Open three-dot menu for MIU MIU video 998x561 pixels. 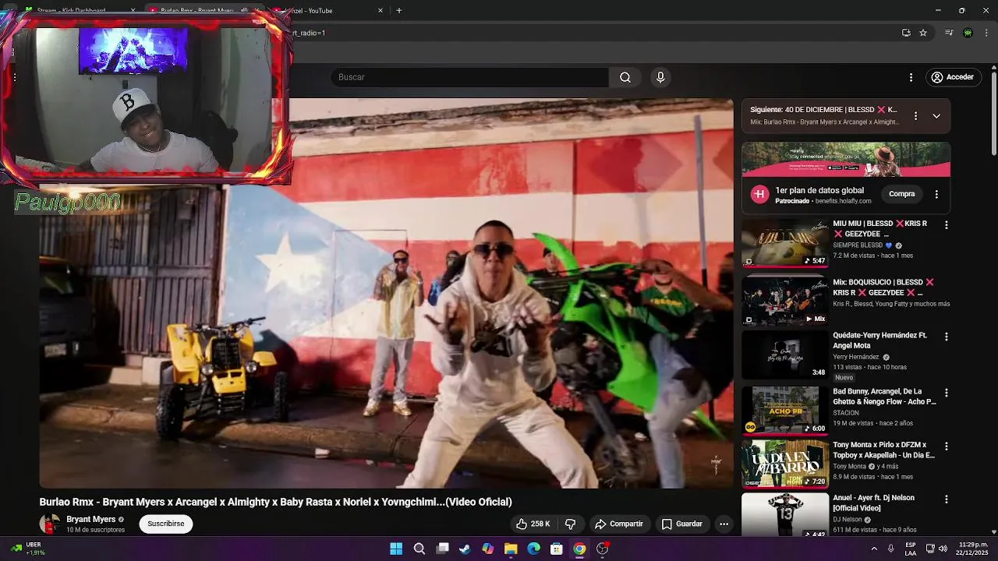(947, 224)
